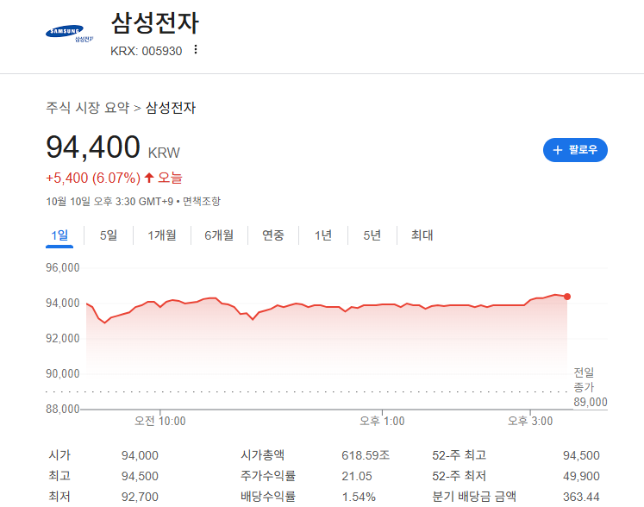Click the 전일 종가 89,000 label
644x507 pixels.
[590, 387]
